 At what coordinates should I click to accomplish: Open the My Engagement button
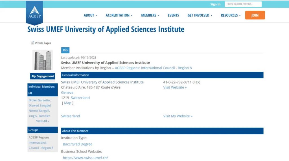[43, 76]
